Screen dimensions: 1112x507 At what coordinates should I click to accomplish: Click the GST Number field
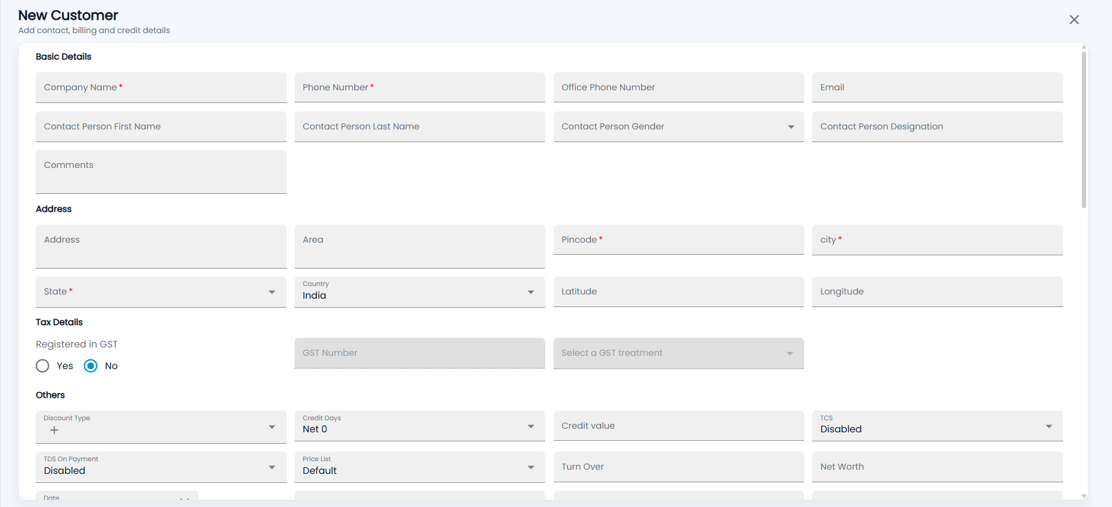(420, 353)
